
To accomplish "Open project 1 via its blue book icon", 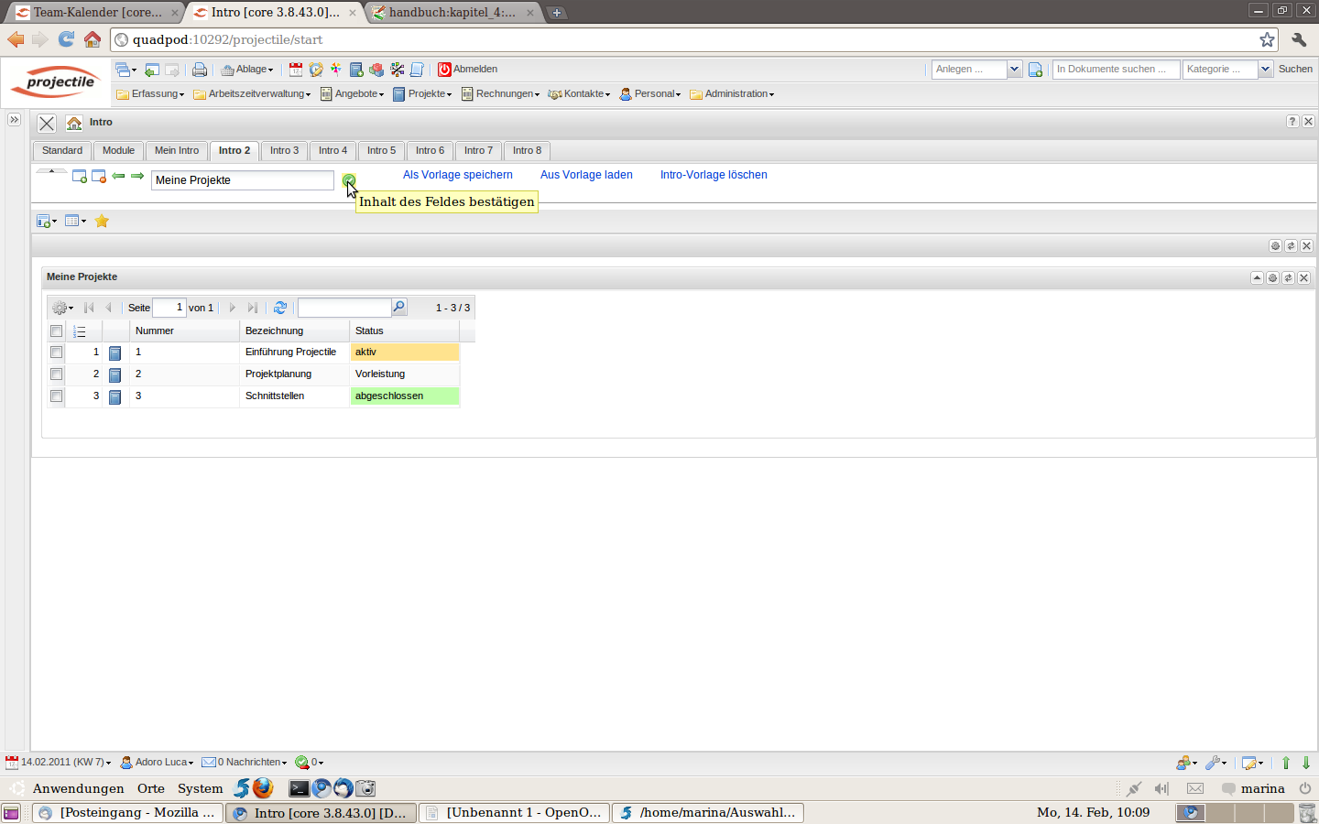I will [115, 352].
